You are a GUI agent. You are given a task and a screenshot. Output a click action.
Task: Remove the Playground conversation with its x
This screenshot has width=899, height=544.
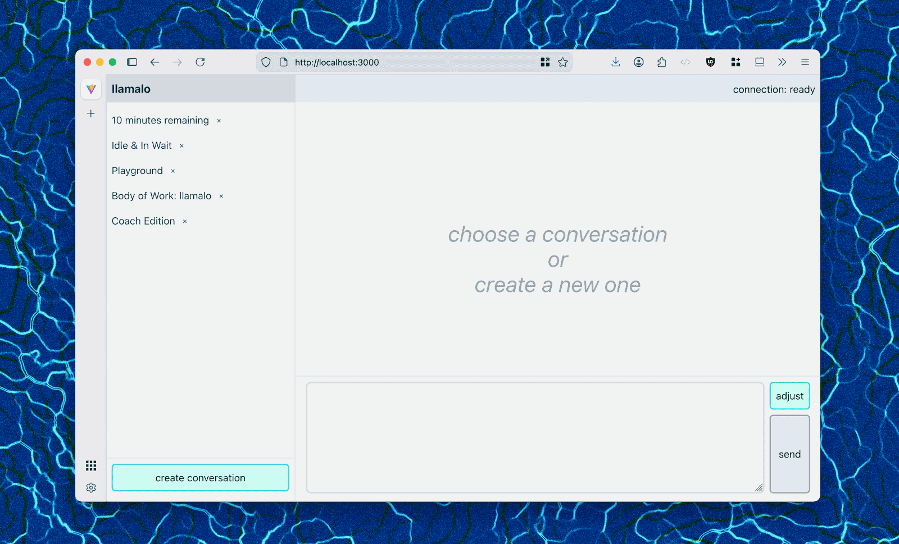click(x=172, y=171)
